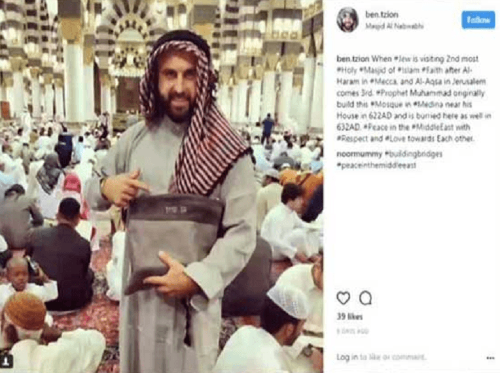Screen dimensions: 500x373
Task: Open the #peaceinthemiddleeast hashtag
Action: (376, 165)
